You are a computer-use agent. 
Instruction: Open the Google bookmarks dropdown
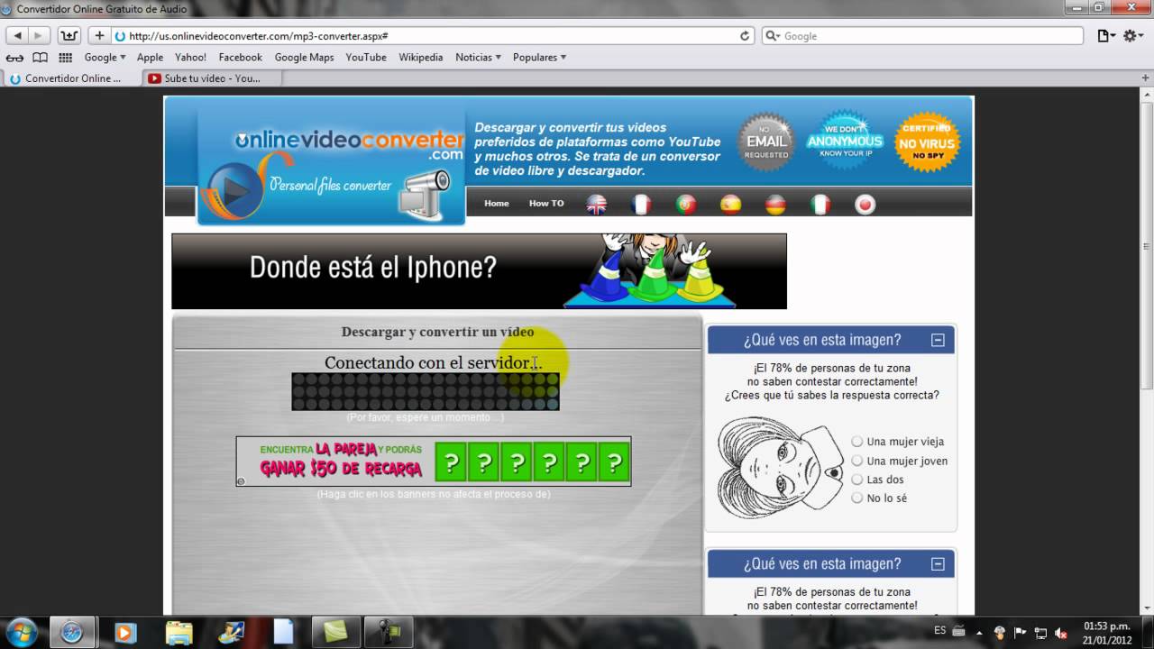tap(105, 57)
